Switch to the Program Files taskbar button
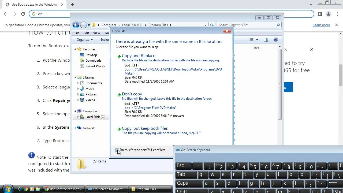Viewport: 343px width, 193px height. pos(151,189)
